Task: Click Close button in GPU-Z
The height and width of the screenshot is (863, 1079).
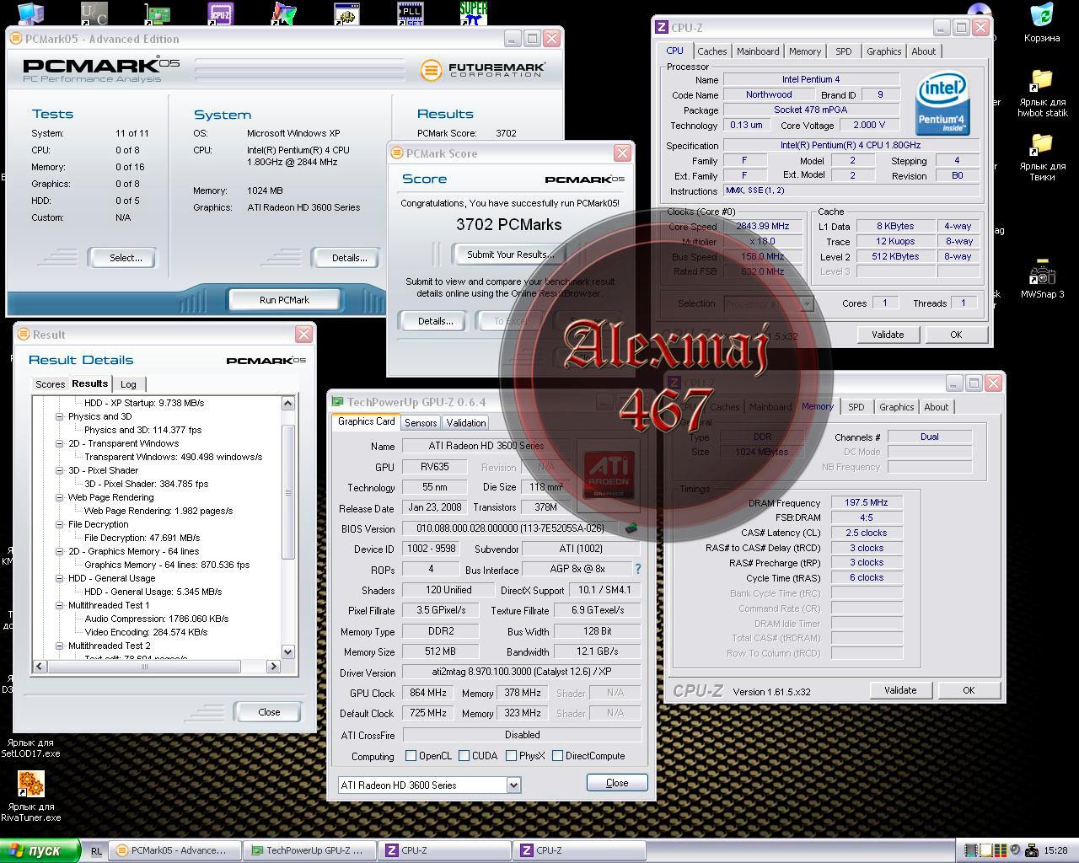Action: point(617,783)
